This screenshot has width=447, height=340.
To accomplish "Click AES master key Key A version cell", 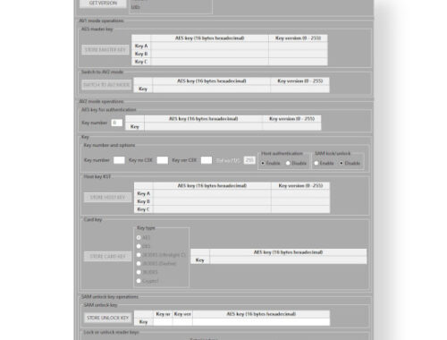I will [298, 46].
